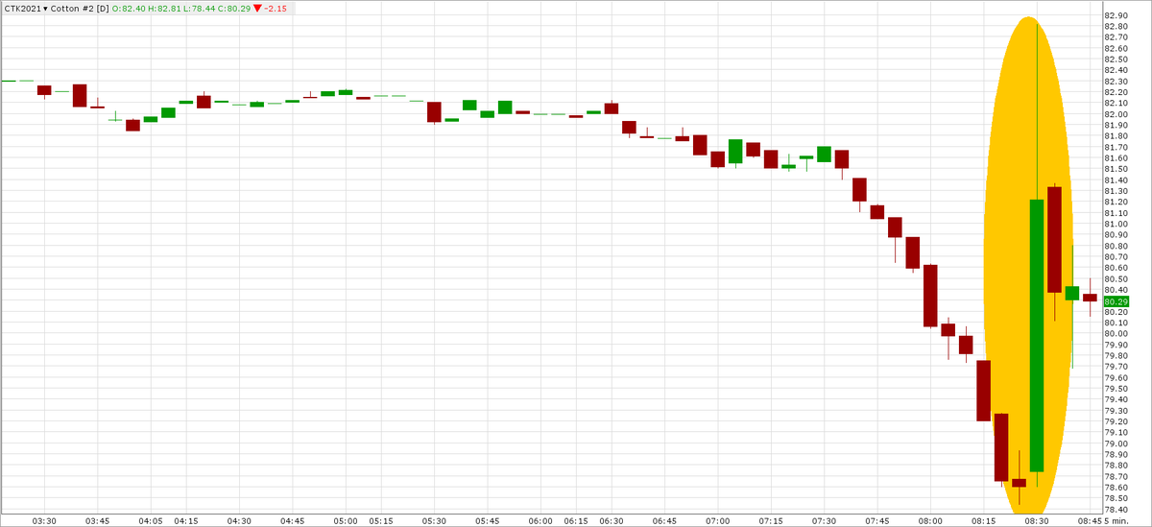This screenshot has width=1152, height=527.
Task: Click the Cotton #2 [D] instrument name
Action: (80, 9)
